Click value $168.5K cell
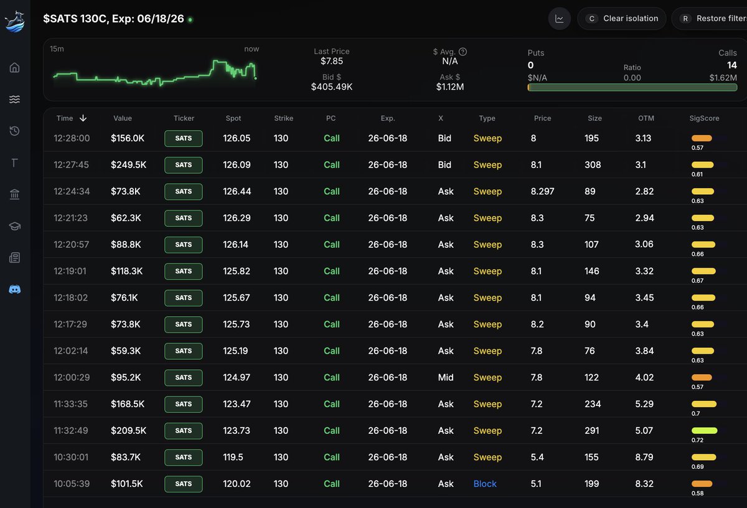 (x=128, y=404)
